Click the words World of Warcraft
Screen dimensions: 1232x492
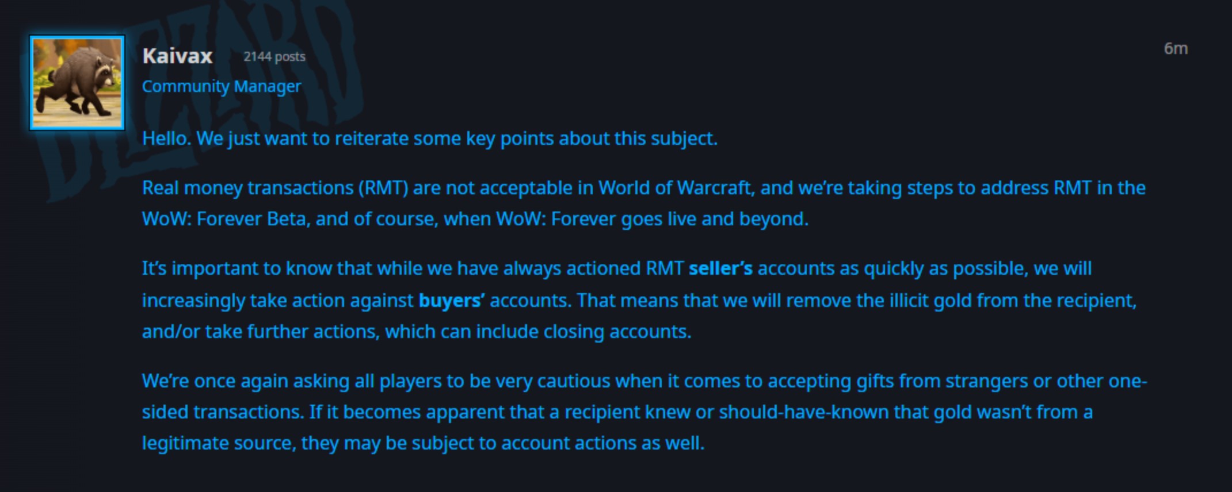(x=675, y=188)
